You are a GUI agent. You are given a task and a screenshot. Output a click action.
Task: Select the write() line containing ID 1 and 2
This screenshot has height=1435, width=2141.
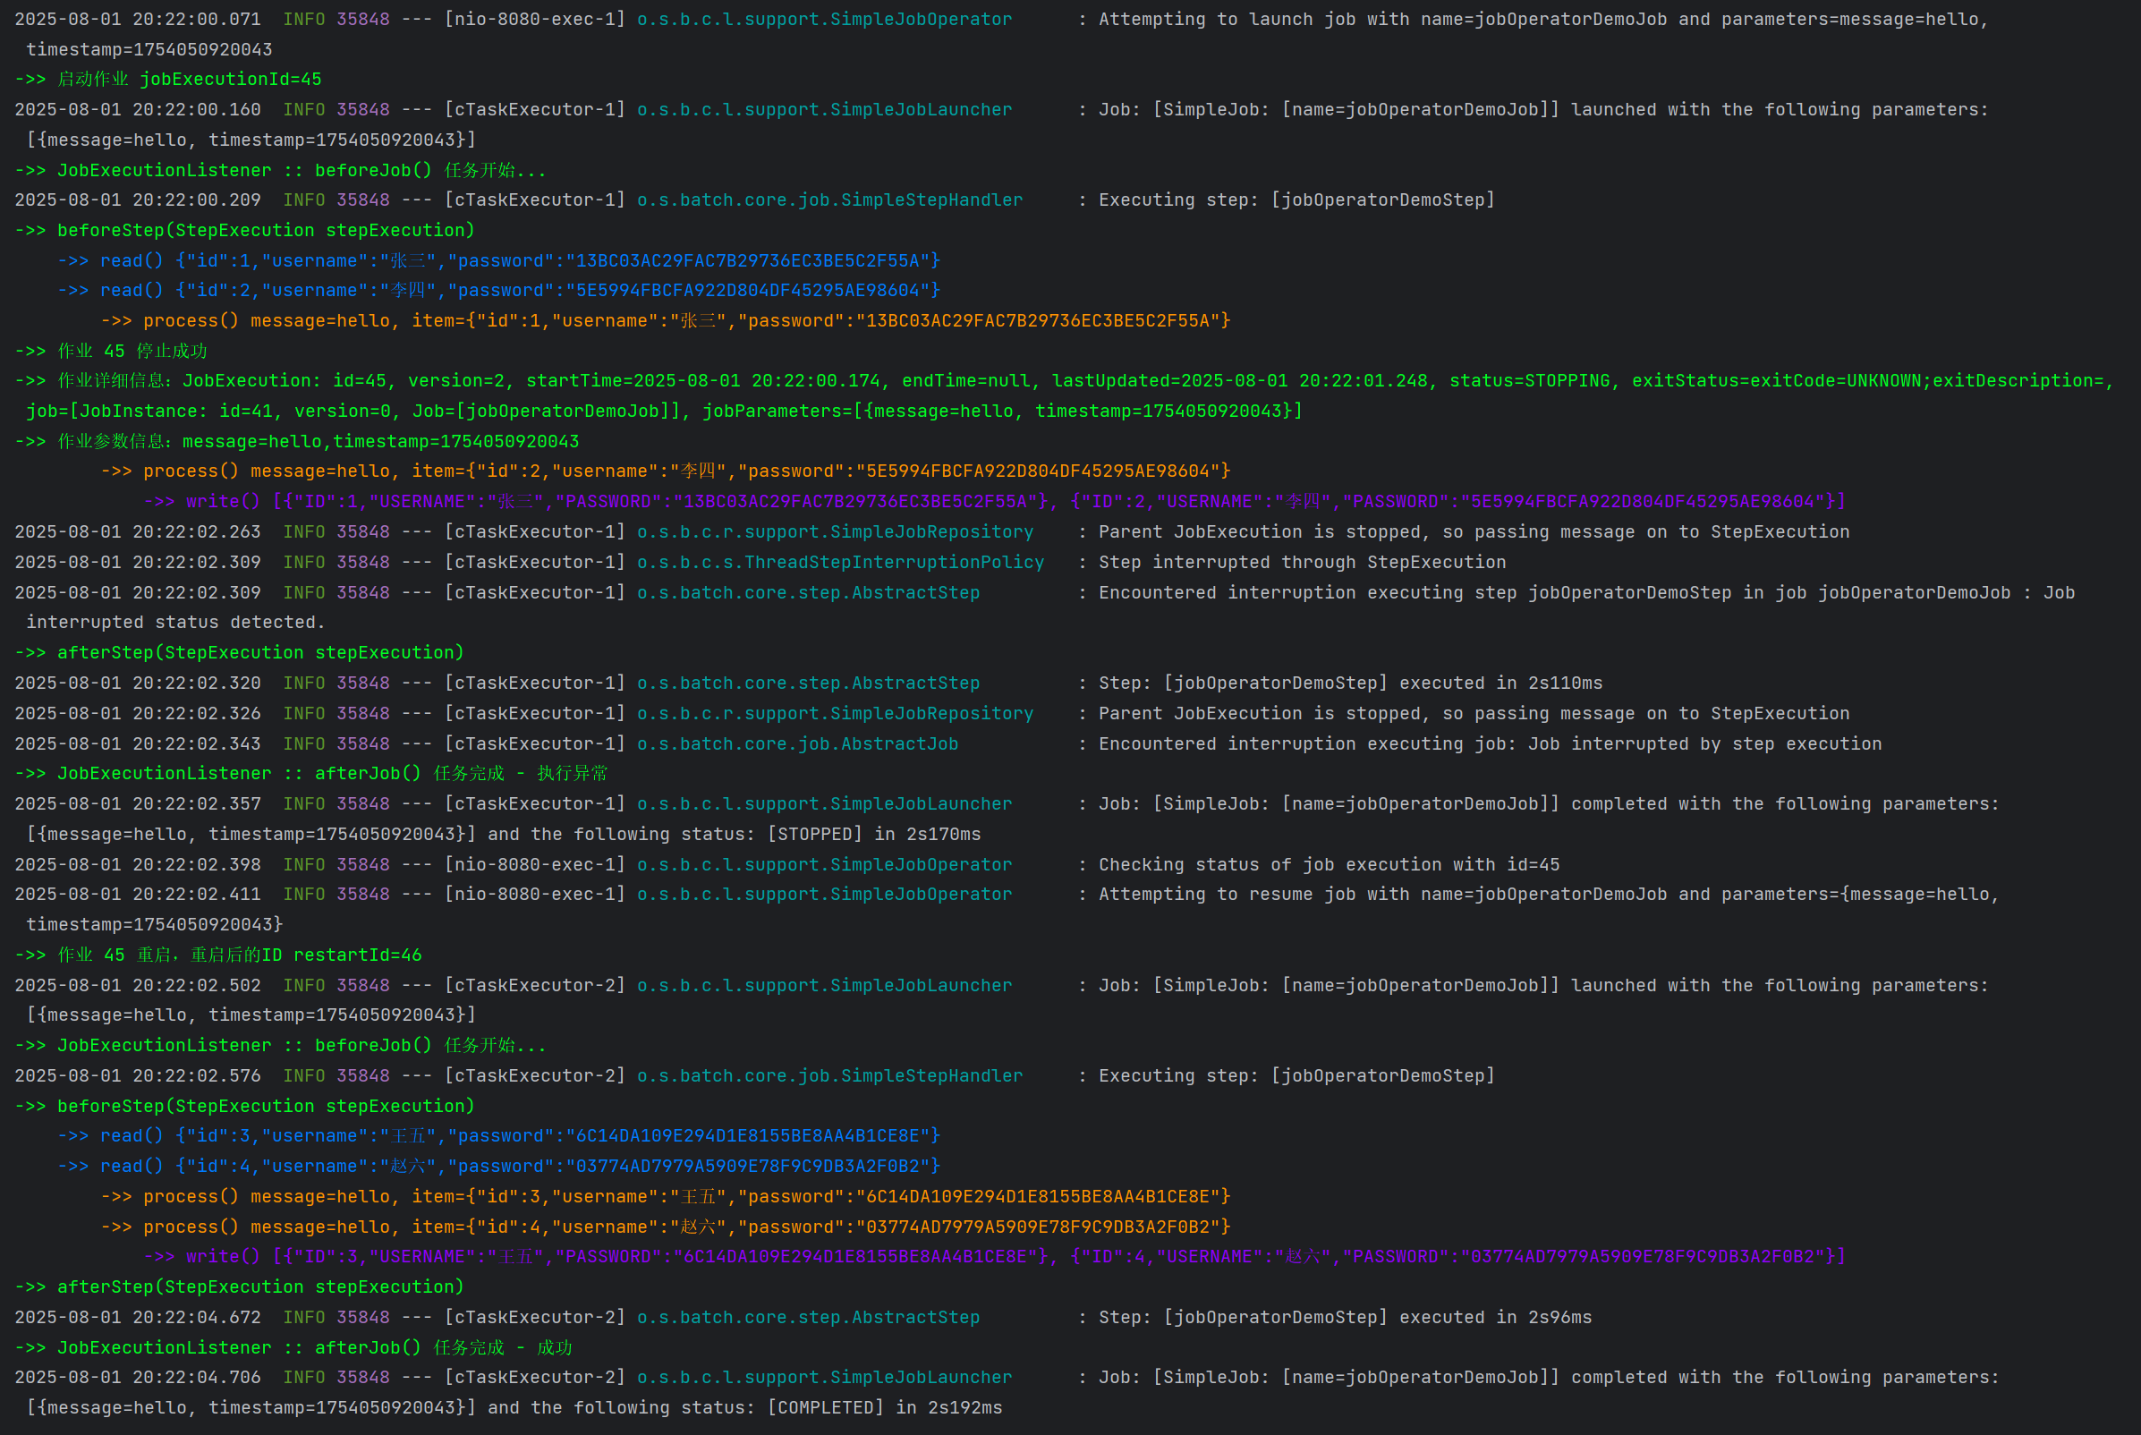pos(995,502)
